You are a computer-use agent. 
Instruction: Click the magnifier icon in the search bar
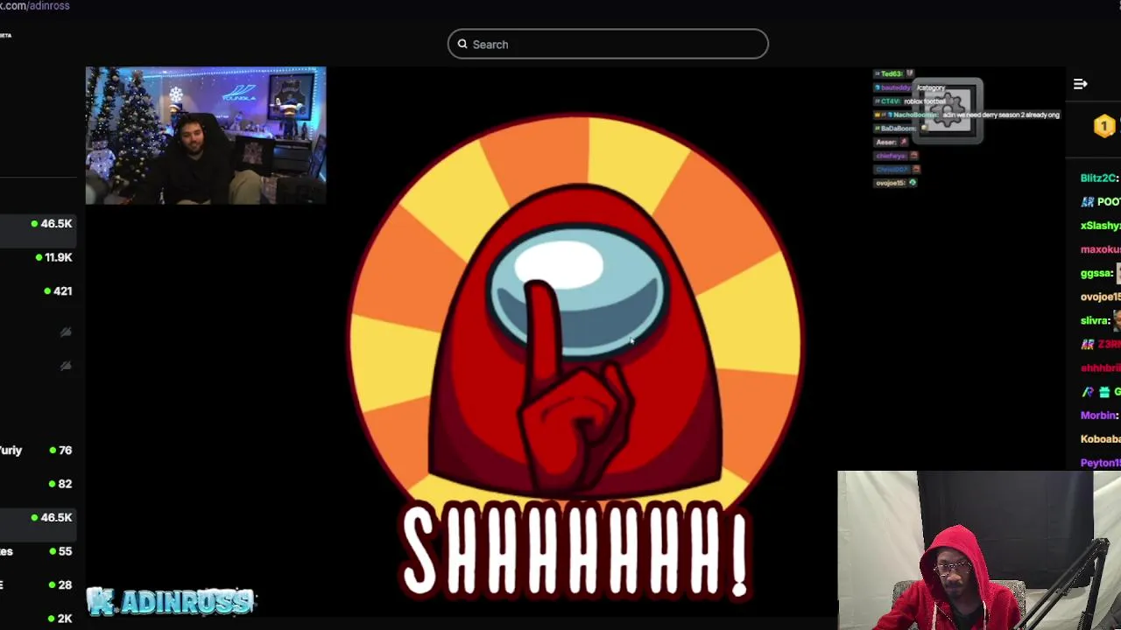462,45
